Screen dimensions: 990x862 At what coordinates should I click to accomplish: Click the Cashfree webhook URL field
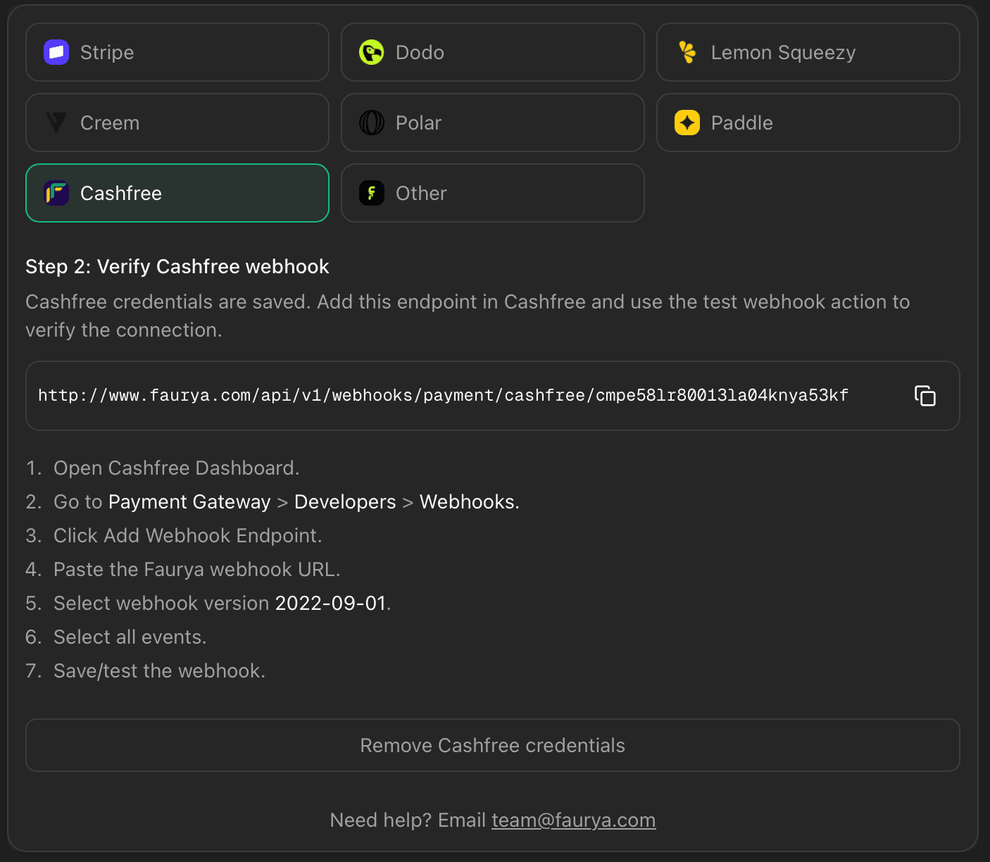[493, 396]
